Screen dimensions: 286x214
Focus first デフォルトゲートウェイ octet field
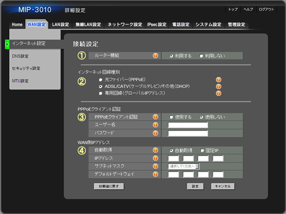click(x=173, y=175)
